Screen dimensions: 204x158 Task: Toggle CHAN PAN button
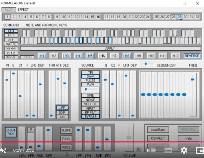tap(11, 132)
